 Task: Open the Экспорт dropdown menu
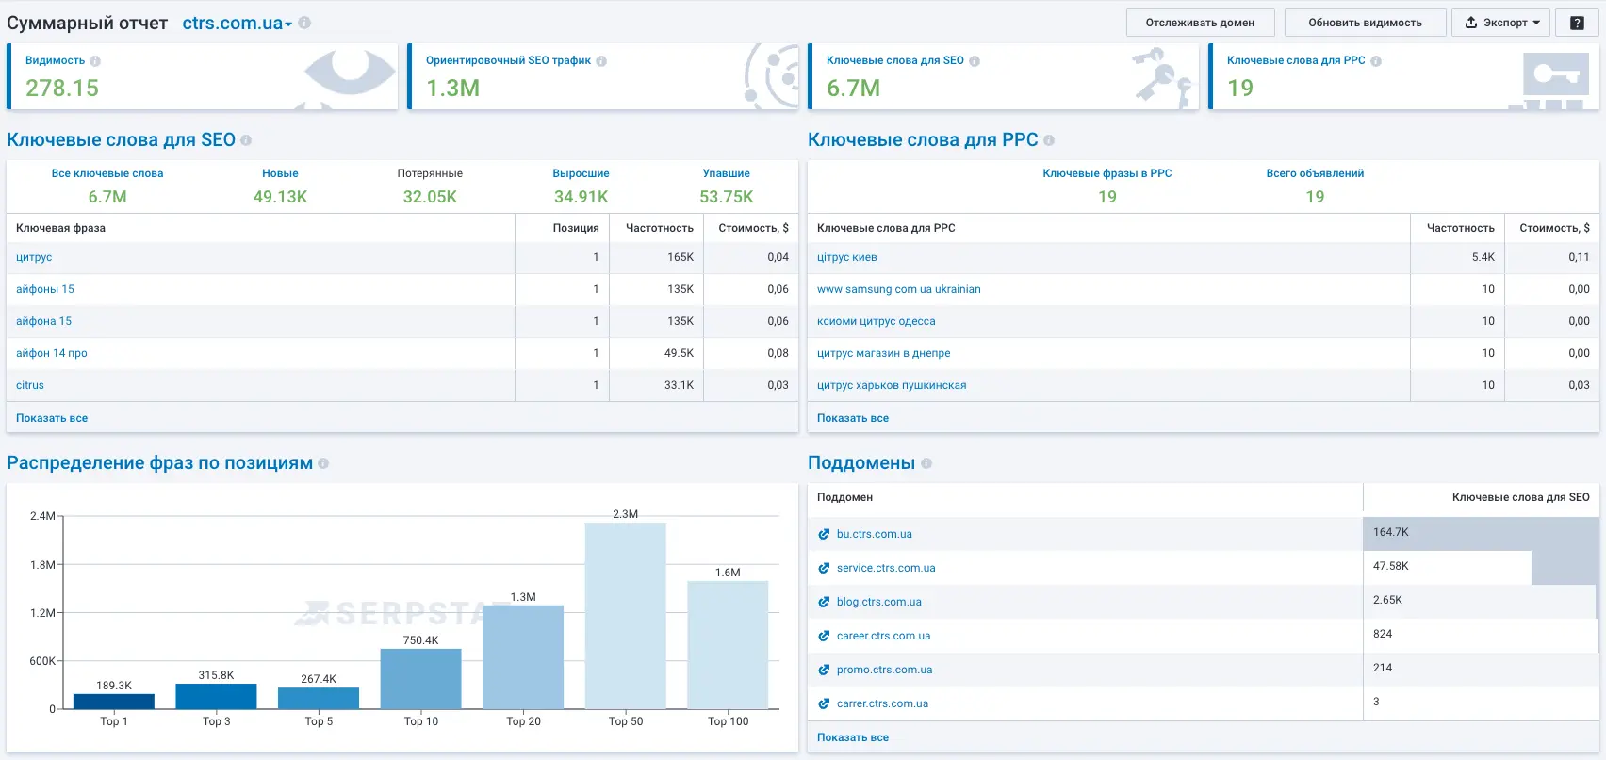1501,23
